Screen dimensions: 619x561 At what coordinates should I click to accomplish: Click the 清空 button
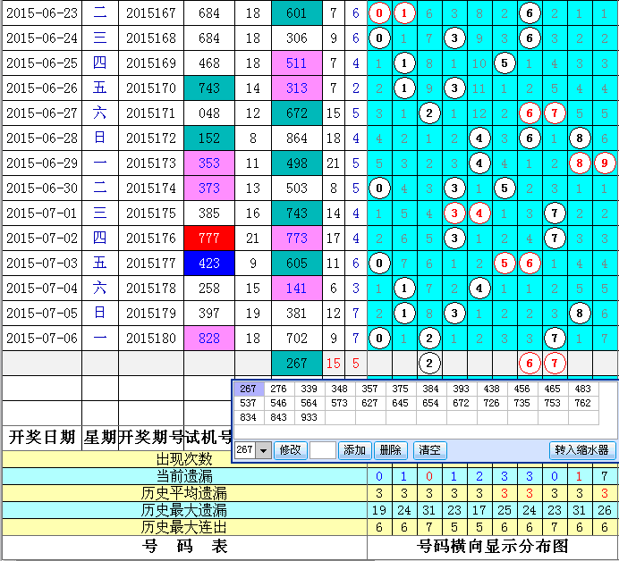429,450
